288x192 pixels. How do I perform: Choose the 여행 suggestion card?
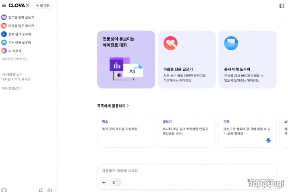point(247,131)
